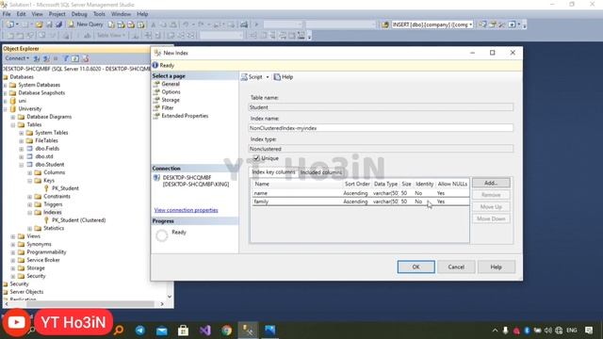The width and height of the screenshot is (603, 339).
Task: Click the Index name input field
Action: pyautogui.click(x=381, y=128)
